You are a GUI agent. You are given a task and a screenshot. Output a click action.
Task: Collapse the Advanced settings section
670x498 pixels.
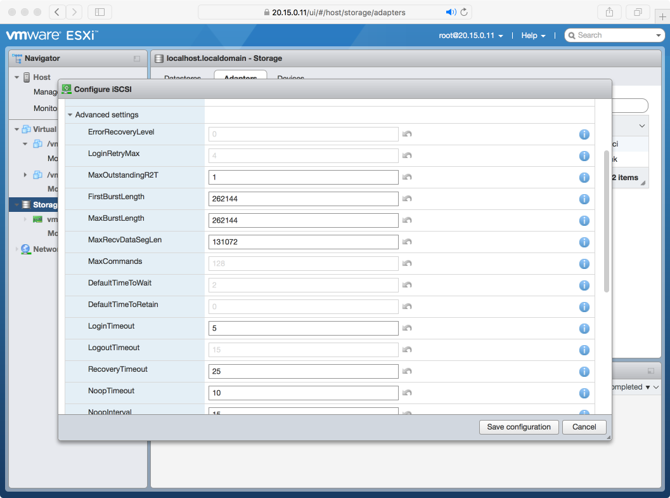[x=70, y=116]
